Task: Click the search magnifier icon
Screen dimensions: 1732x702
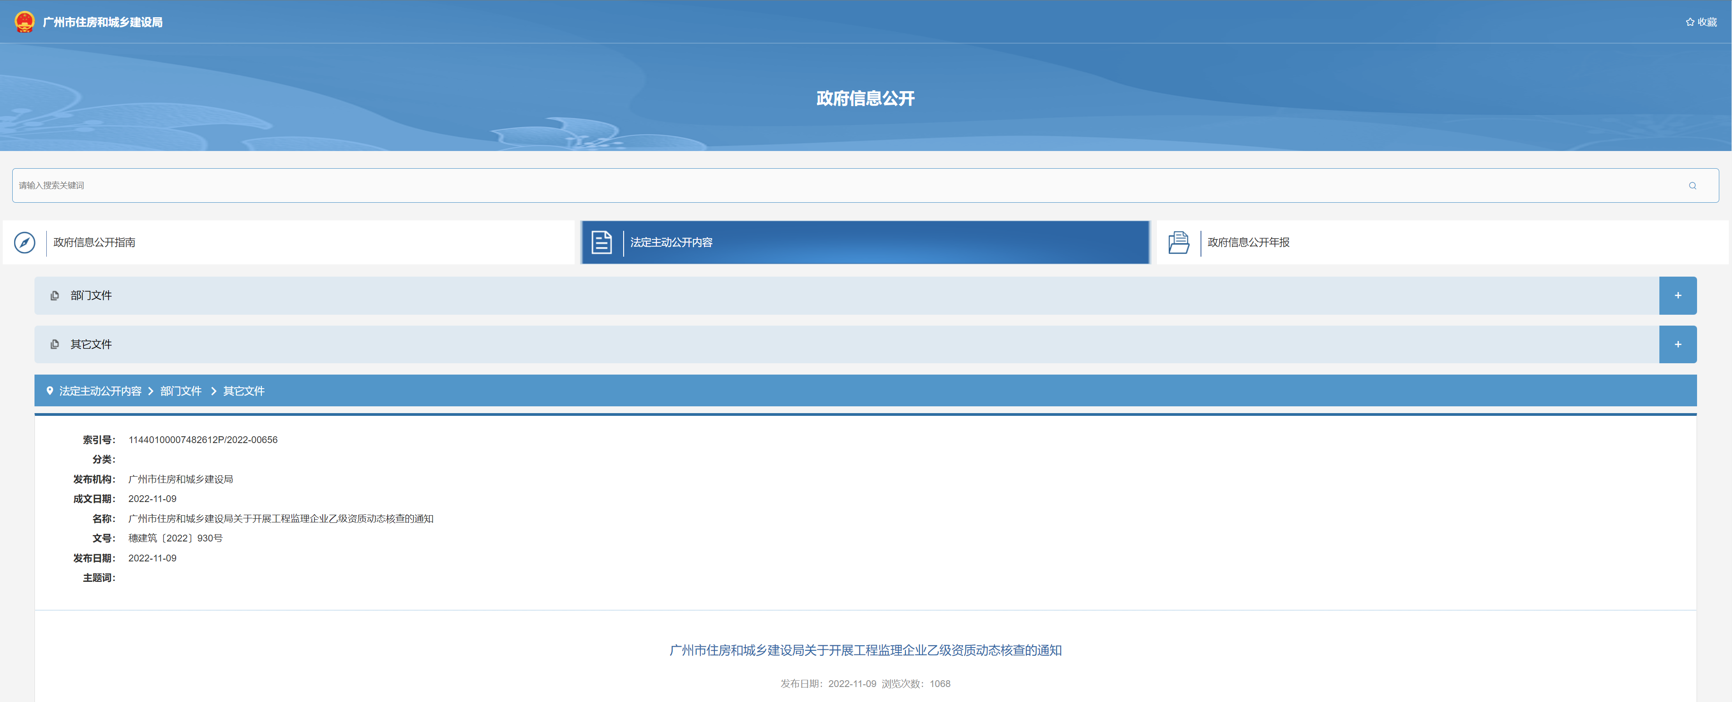Action: coord(1693,185)
